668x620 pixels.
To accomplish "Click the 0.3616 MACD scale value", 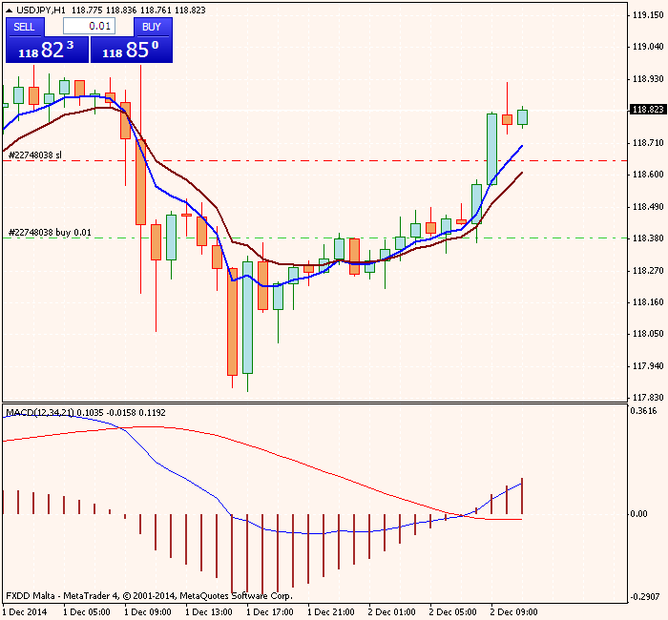I will point(647,411).
